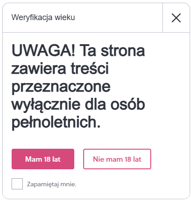Image resolution: width=191 pixels, height=201 pixels.
Task: Click the Weryfikacja wieku dialog title
Action: (x=43, y=17)
